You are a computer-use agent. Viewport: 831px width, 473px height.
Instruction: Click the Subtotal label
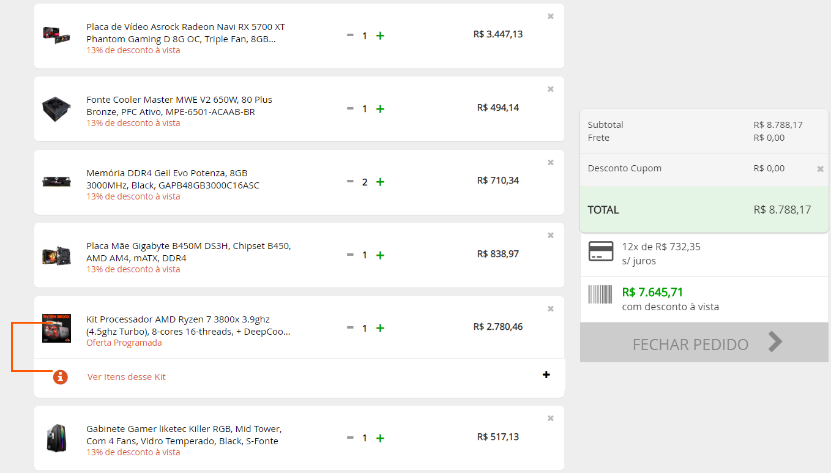tap(606, 125)
